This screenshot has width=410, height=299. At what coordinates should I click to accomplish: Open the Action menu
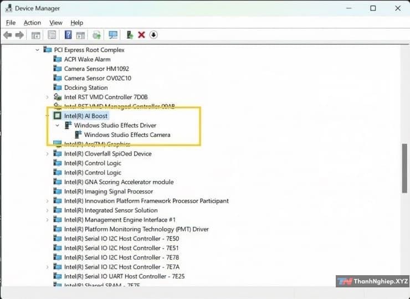(x=32, y=23)
